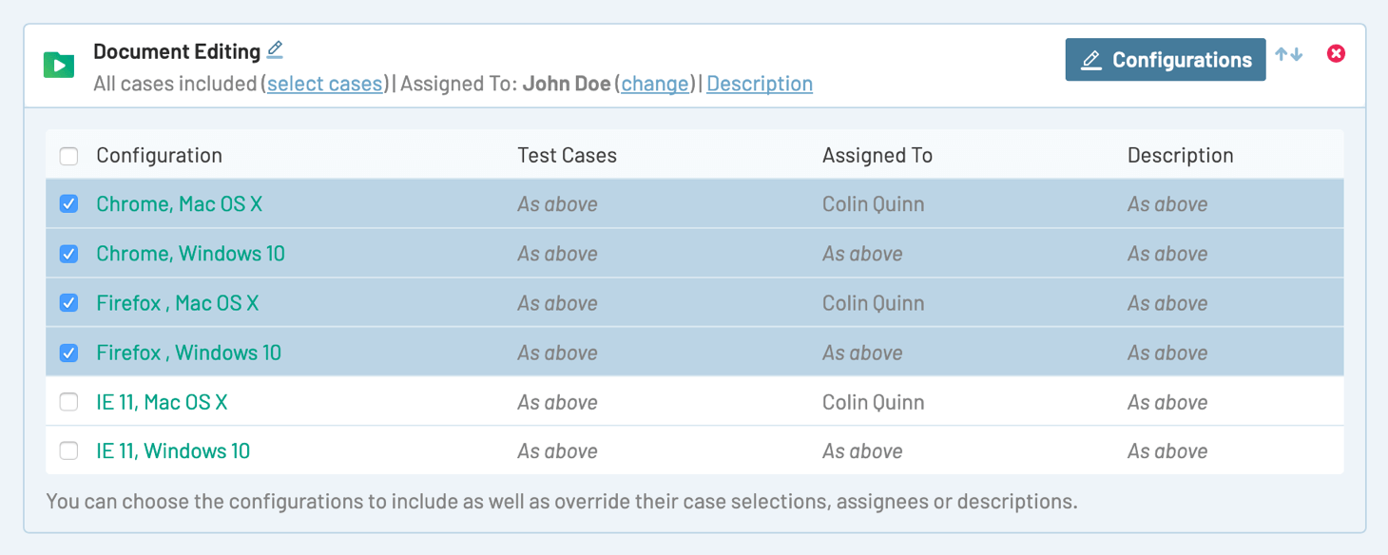Click Colin Quinn in IE 11, Mac row
This screenshot has height=555, width=1388.
point(873,402)
